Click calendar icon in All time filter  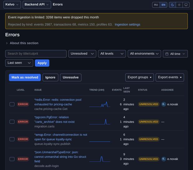167,54
